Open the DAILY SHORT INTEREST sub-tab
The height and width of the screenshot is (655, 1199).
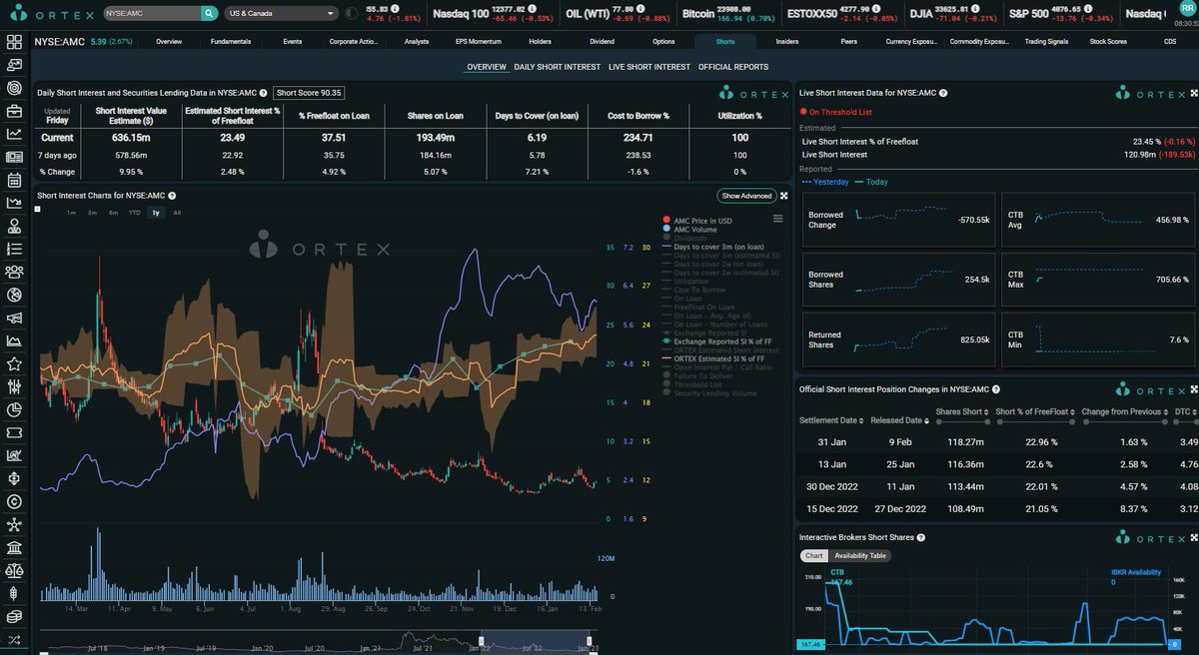pyautogui.click(x=558, y=67)
